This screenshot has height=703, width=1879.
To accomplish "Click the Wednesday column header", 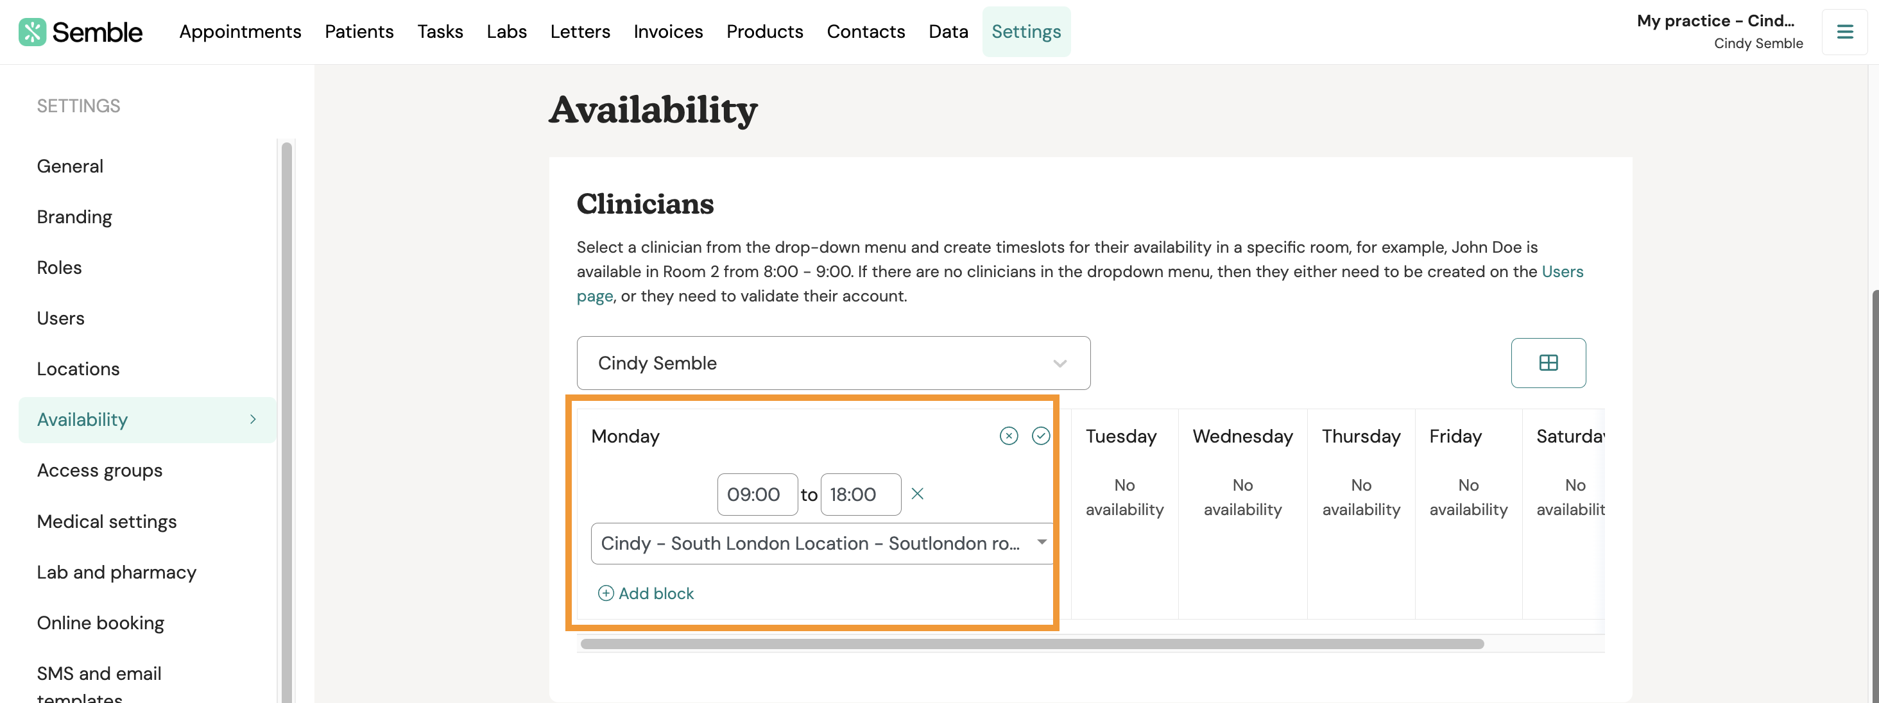I will point(1243,436).
